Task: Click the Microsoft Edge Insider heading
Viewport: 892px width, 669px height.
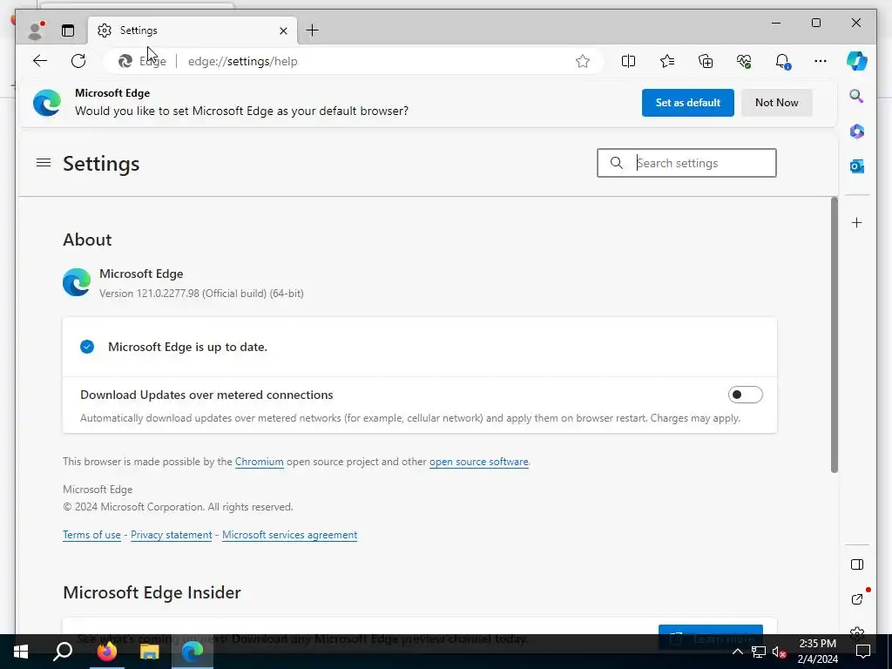Action: pyautogui.click(x=152, y=592)
